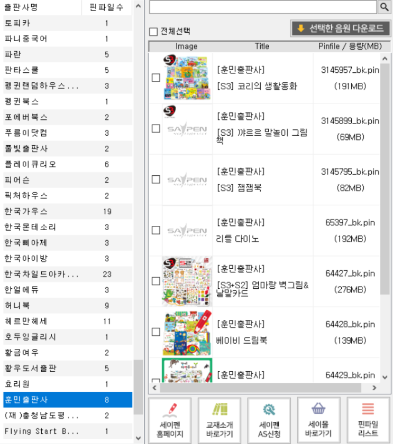This screenshot has height=444, width=393.
Task: Select publisher 황우도서출판
Action: (x=68, y=369)
